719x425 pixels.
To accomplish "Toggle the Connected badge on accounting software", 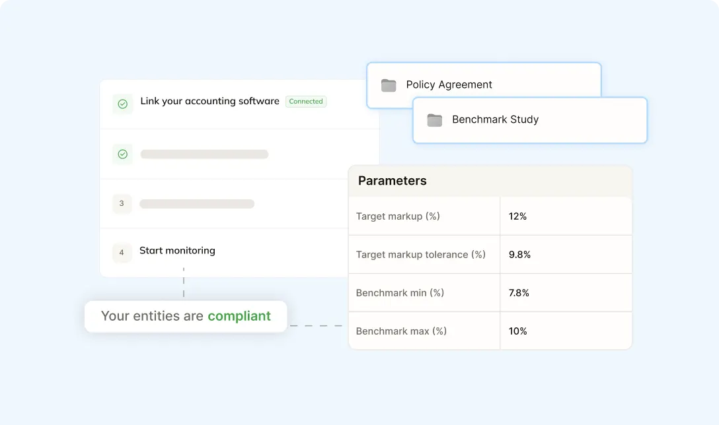I will click(306, 101).
